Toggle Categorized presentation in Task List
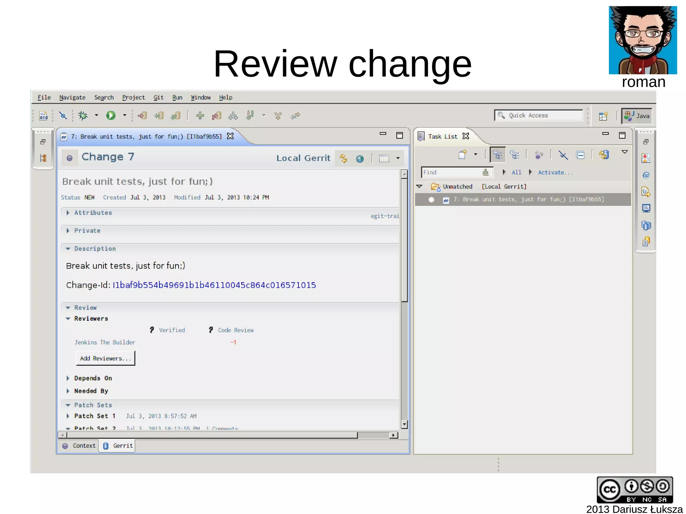Image resolution: width=686 pixels, height=514 pixels. [498, 155]
